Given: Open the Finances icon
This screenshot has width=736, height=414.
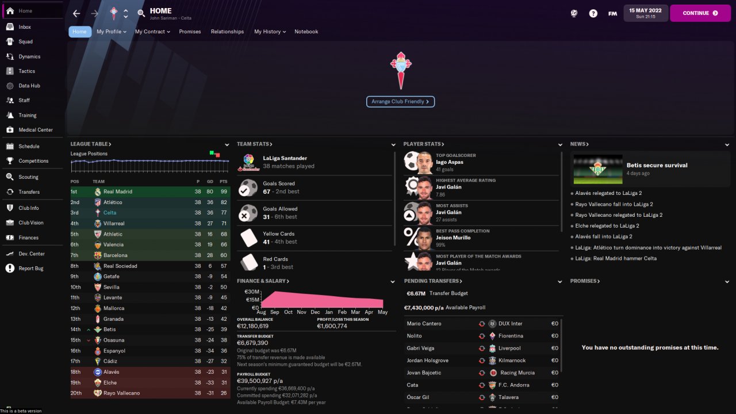Looking at the screenshot, I should [10, 237].
